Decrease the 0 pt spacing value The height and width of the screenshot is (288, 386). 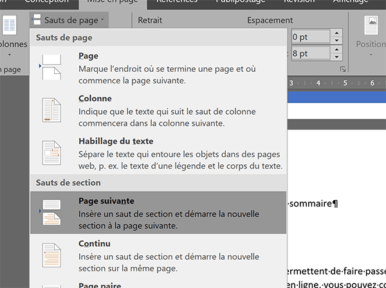[x=336, y=40]
